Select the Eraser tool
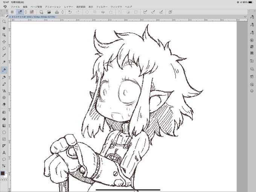This screenshot has height=192, width=256. (4, 104)
